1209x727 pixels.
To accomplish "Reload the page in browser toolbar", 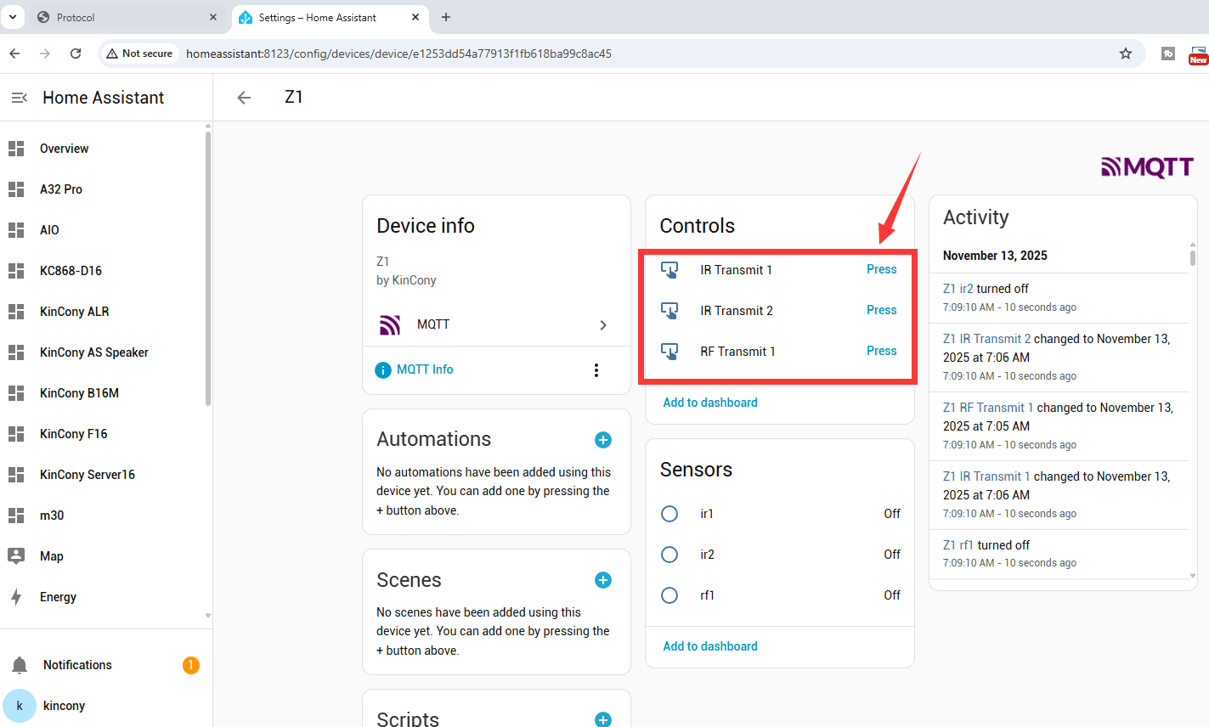I will coord(76,54).
